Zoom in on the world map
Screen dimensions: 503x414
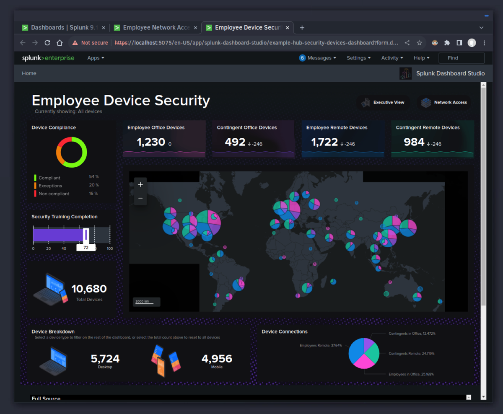tap(140, 184)
